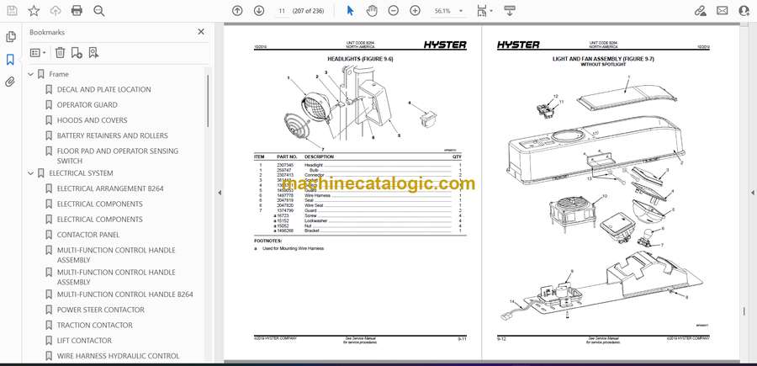Collapse the Frame bookmark group
Screen dimensions: 757x366
tap(31, 74)
